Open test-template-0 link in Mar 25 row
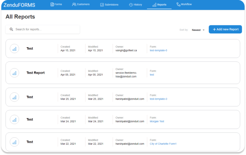 [158, 99]
